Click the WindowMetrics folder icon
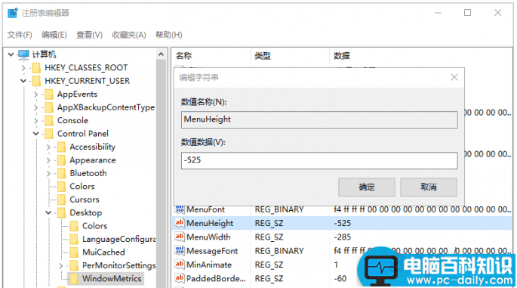This screenshot has width=517, height=288. 74,279
